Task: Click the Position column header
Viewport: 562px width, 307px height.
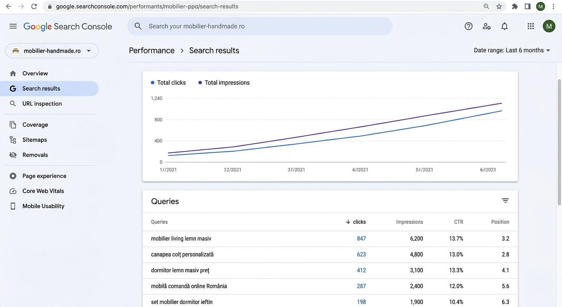Action: coord(500,222)
